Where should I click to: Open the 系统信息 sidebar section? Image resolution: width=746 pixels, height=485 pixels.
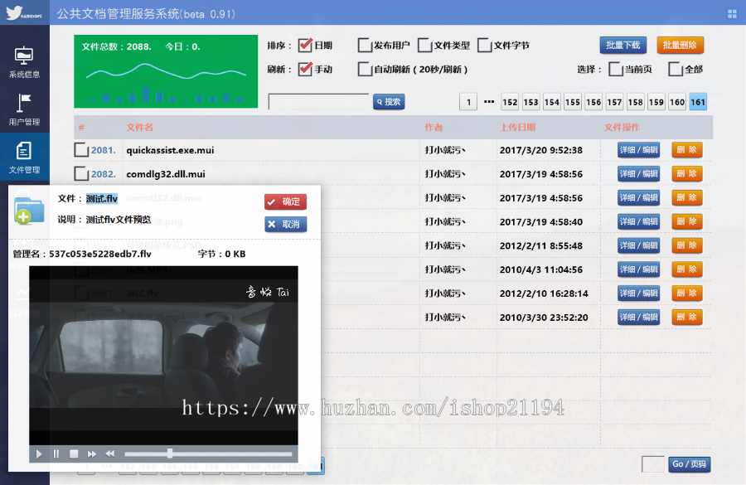(24, 62)
